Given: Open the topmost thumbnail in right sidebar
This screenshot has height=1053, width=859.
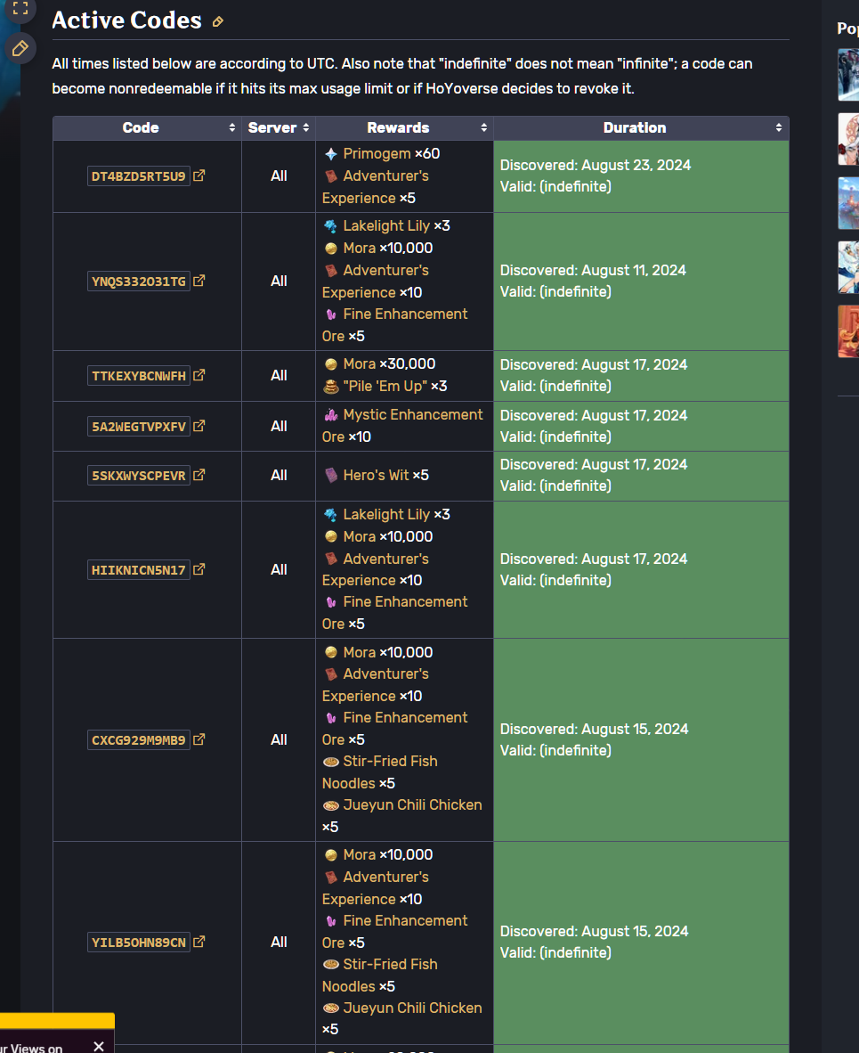Looking at the screenshot, I should (848, 75).
